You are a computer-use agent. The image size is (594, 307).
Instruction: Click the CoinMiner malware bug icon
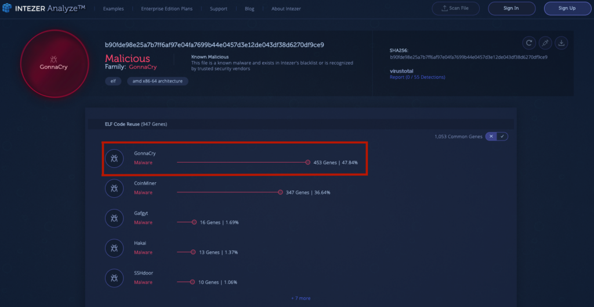(114, 188)
